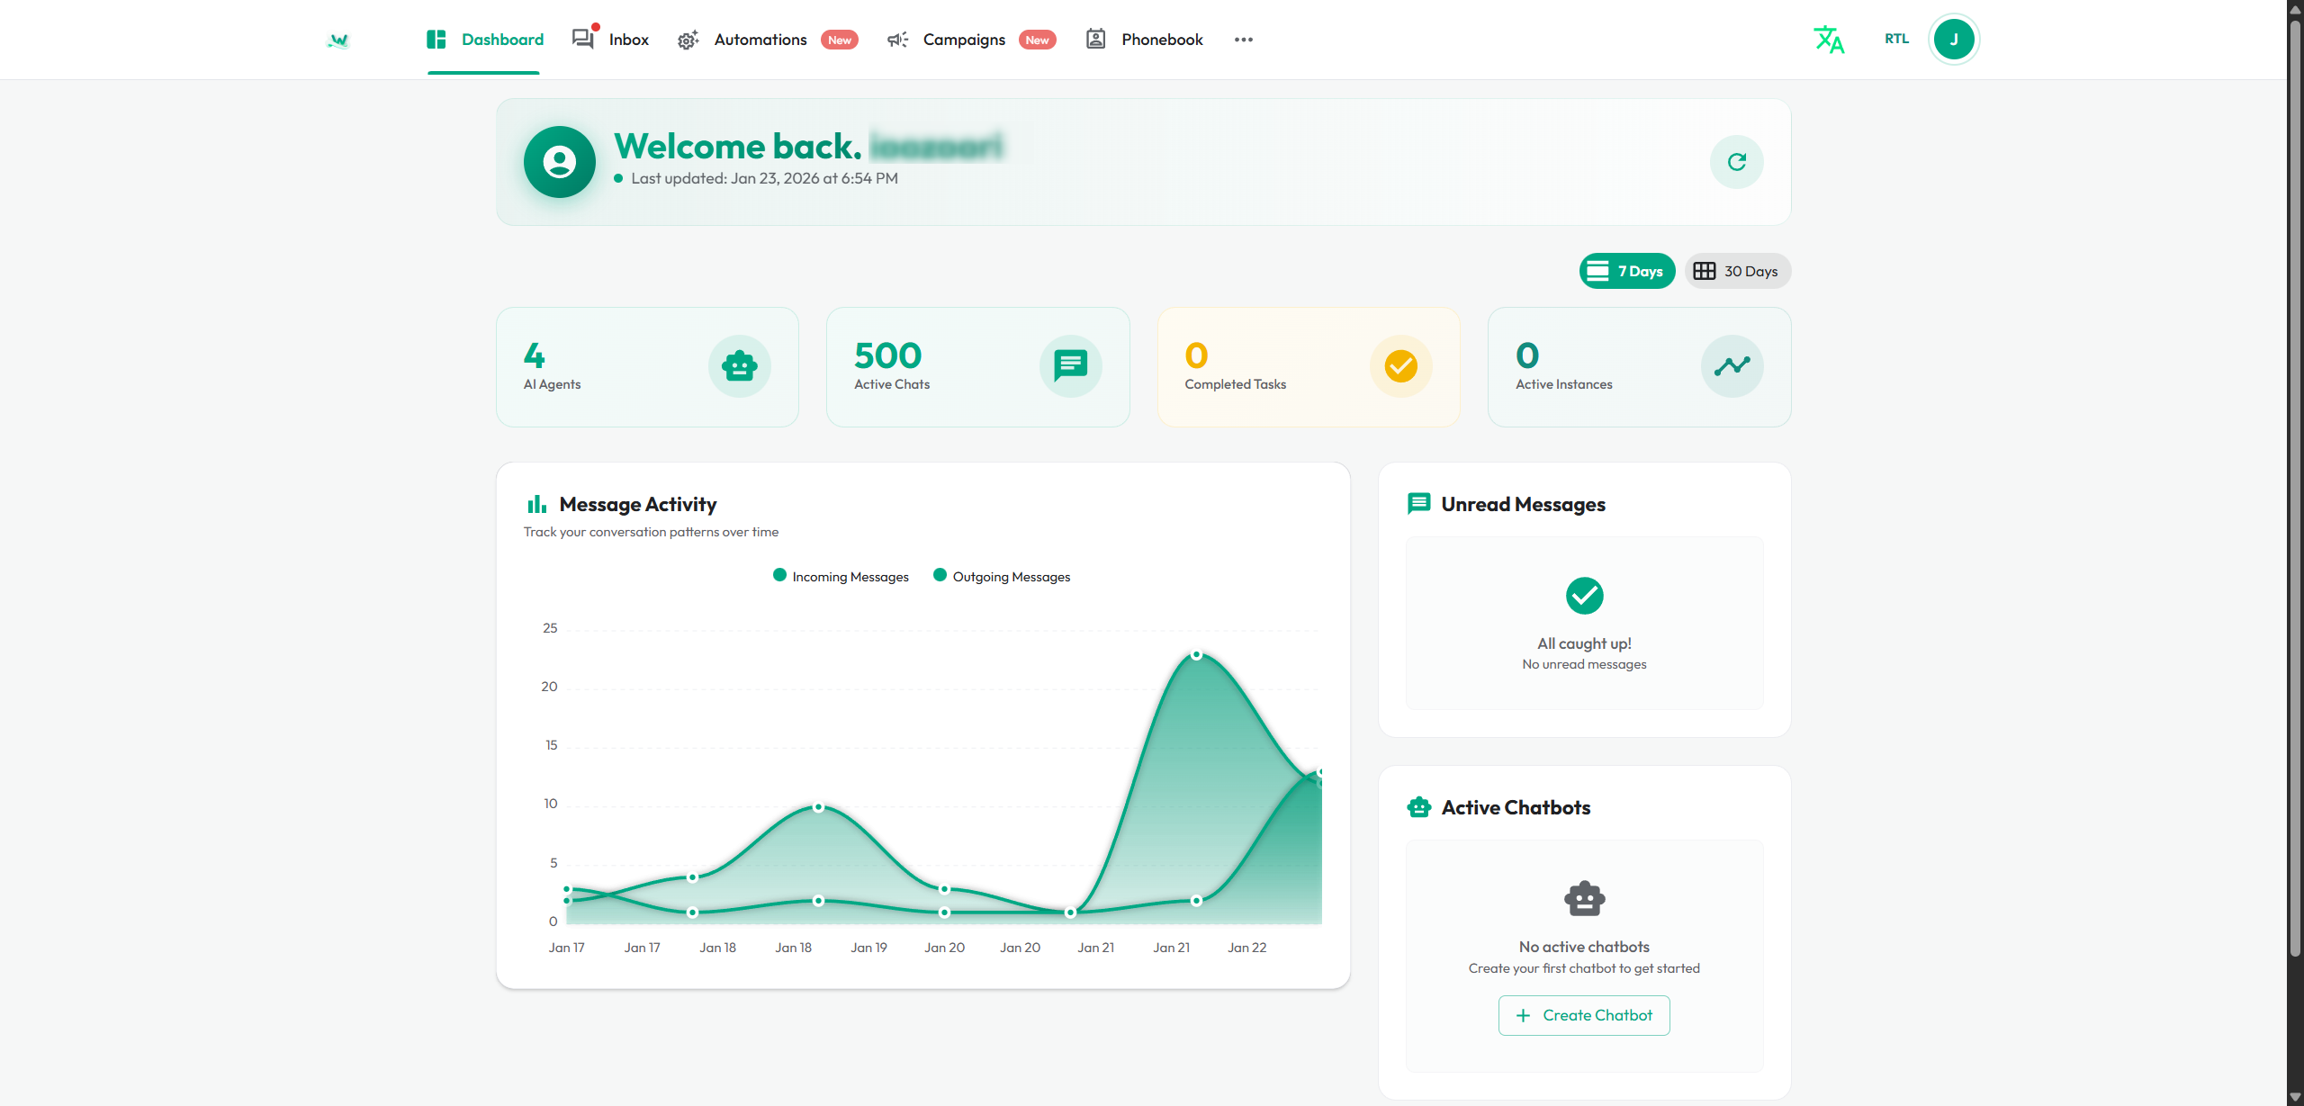
Task: Click the chat bubble icon on Active Chats card
Action: tap(1070, 366)
